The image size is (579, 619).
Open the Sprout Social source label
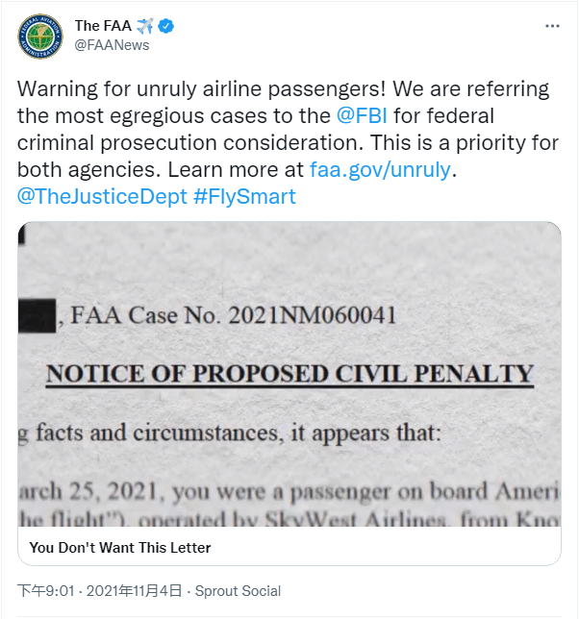[238, 591]
